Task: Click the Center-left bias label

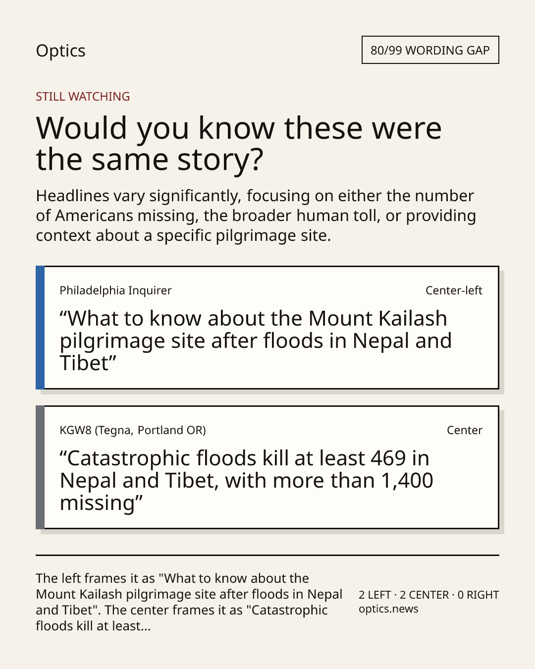Action: [454, 290]
